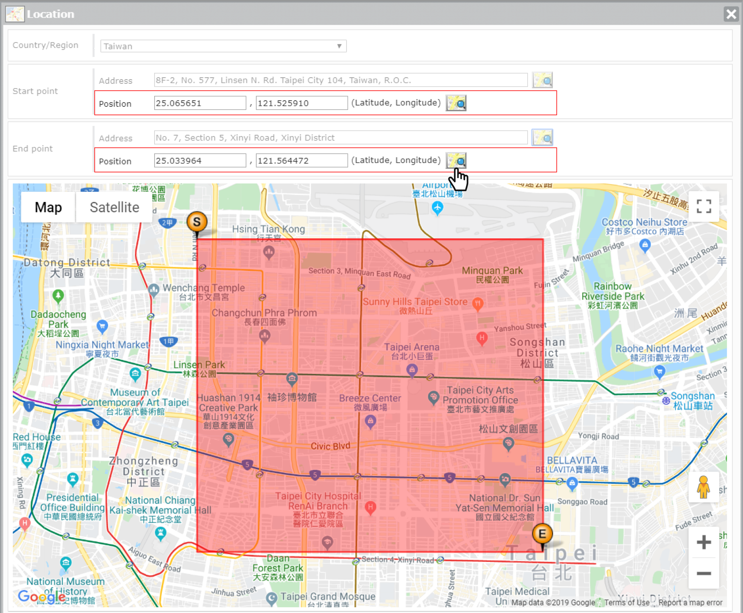Open the Terms of Use link

coord(627,602)
